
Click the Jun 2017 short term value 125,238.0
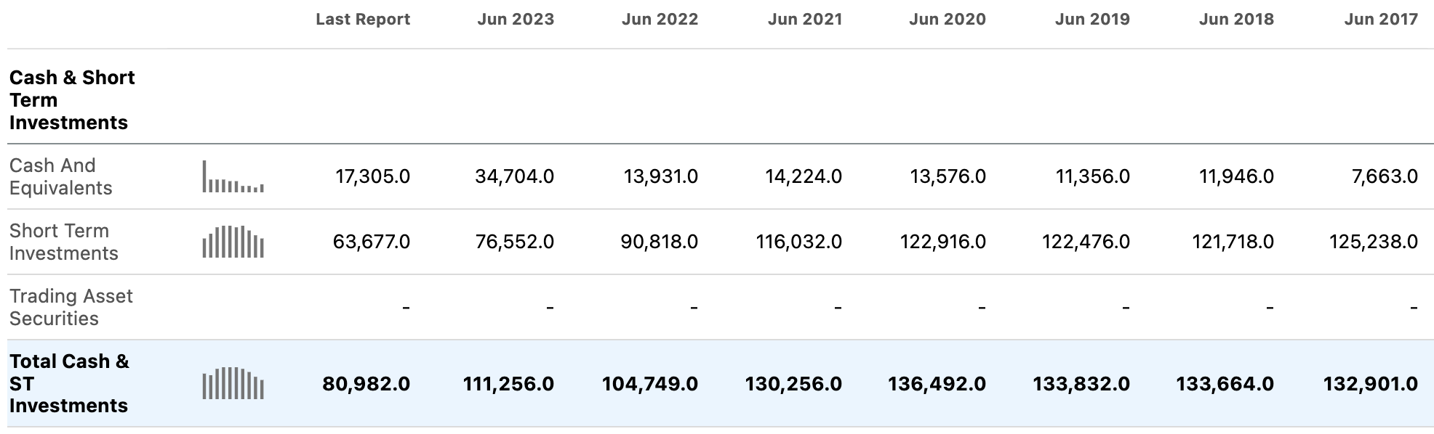(1373, 242)
